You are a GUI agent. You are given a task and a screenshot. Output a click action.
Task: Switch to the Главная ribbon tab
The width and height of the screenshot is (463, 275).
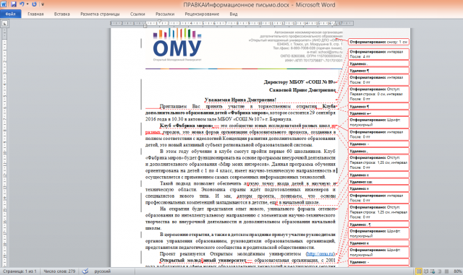point(35,14)
